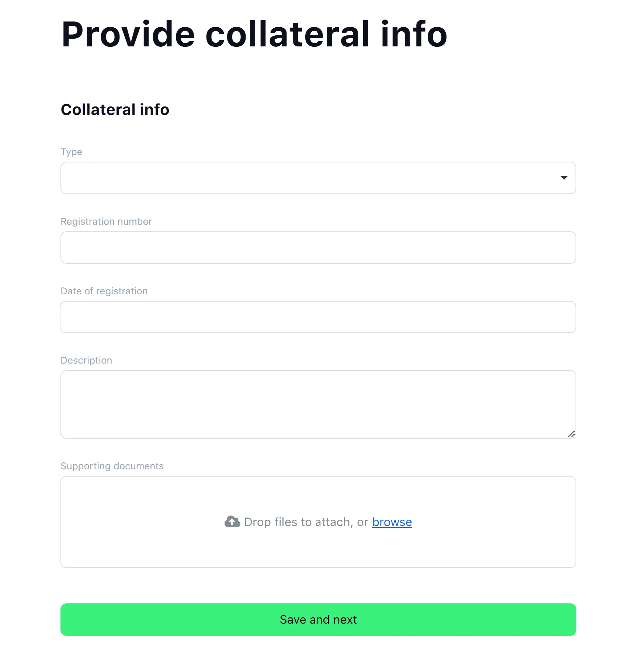Submit form with Save and next

(318, 620)
